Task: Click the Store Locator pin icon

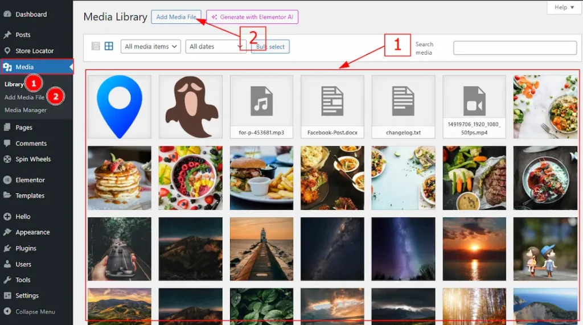Action: pos(7,51)
